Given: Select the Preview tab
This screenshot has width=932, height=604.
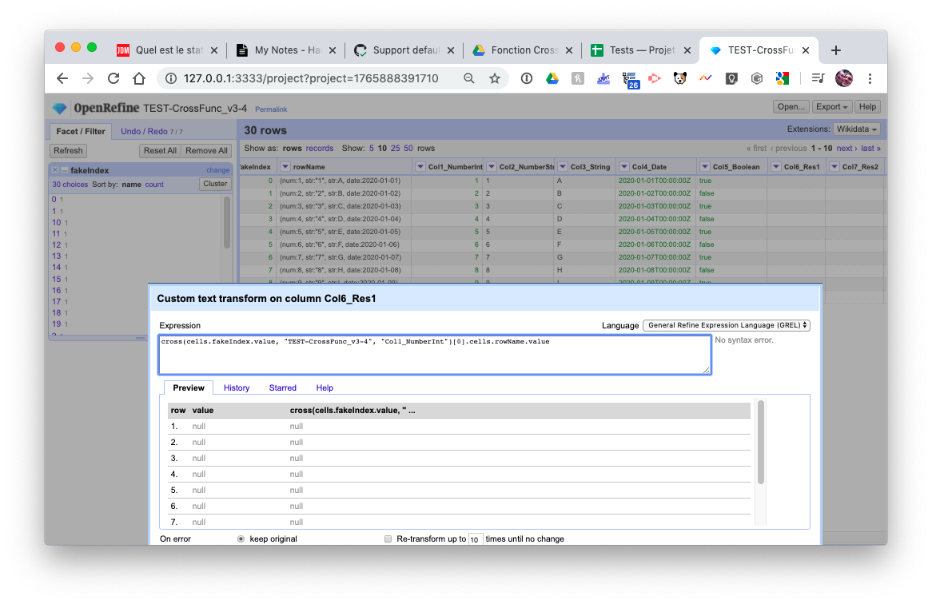Looking at the screenshot, I should (x=189, y=387).
